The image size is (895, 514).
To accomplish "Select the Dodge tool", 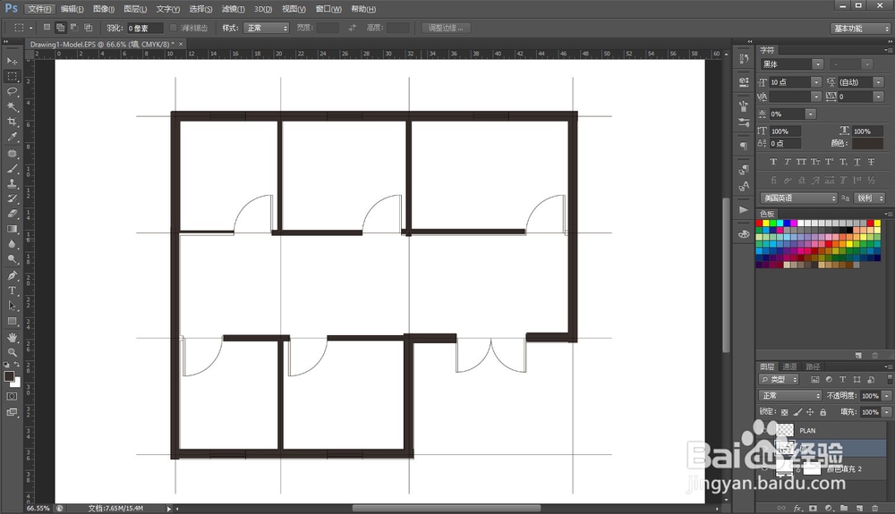I will (x=12, y=259).
